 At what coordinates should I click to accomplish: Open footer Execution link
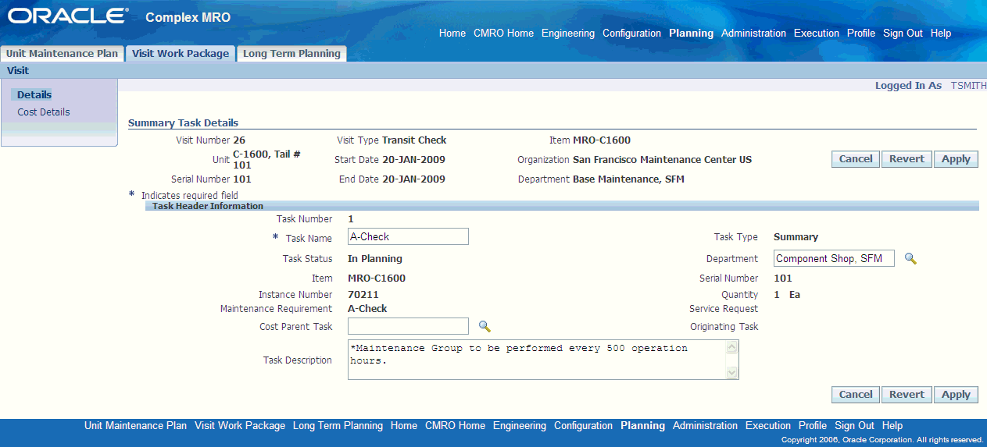(x=768, y=426)
